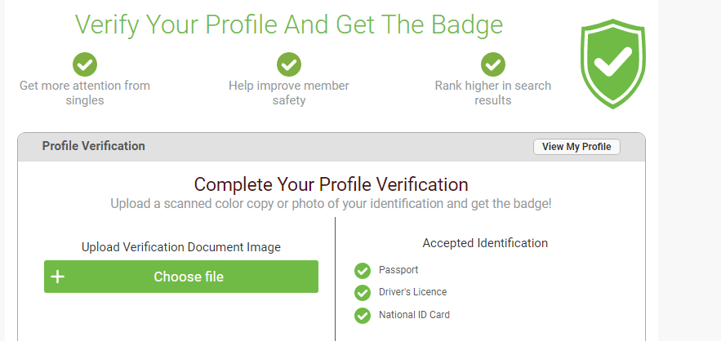Image resolution: width=721 pixels, height=341 pixels.
Task: Click 'Rank higher in search results' text
Action: (492, 93)
